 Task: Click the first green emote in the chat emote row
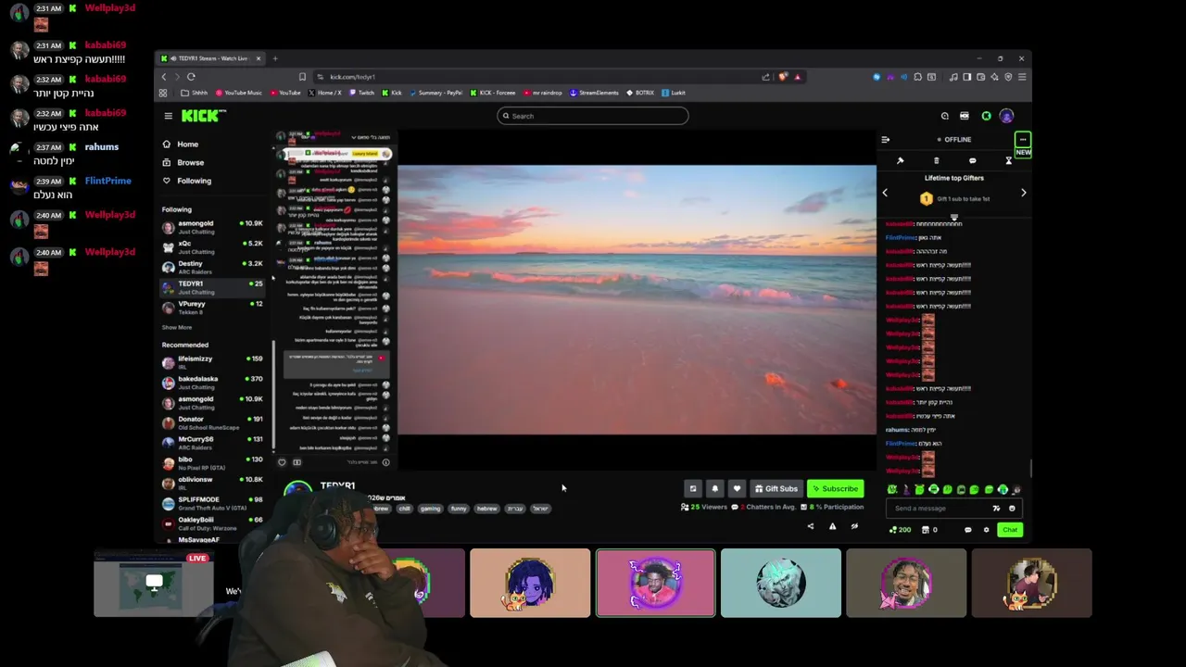point(892,489)
